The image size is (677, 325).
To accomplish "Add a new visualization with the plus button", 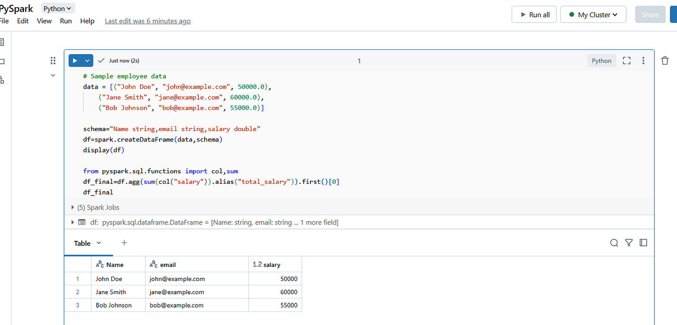I will click(124, 243).
